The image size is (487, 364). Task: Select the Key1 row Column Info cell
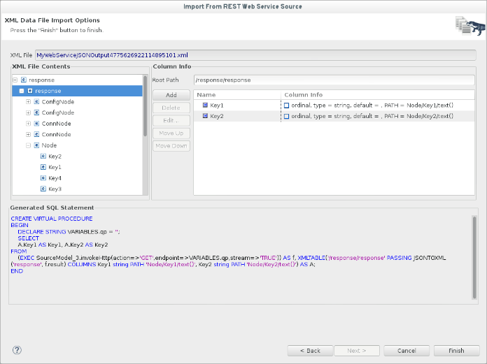click(378, 105)
